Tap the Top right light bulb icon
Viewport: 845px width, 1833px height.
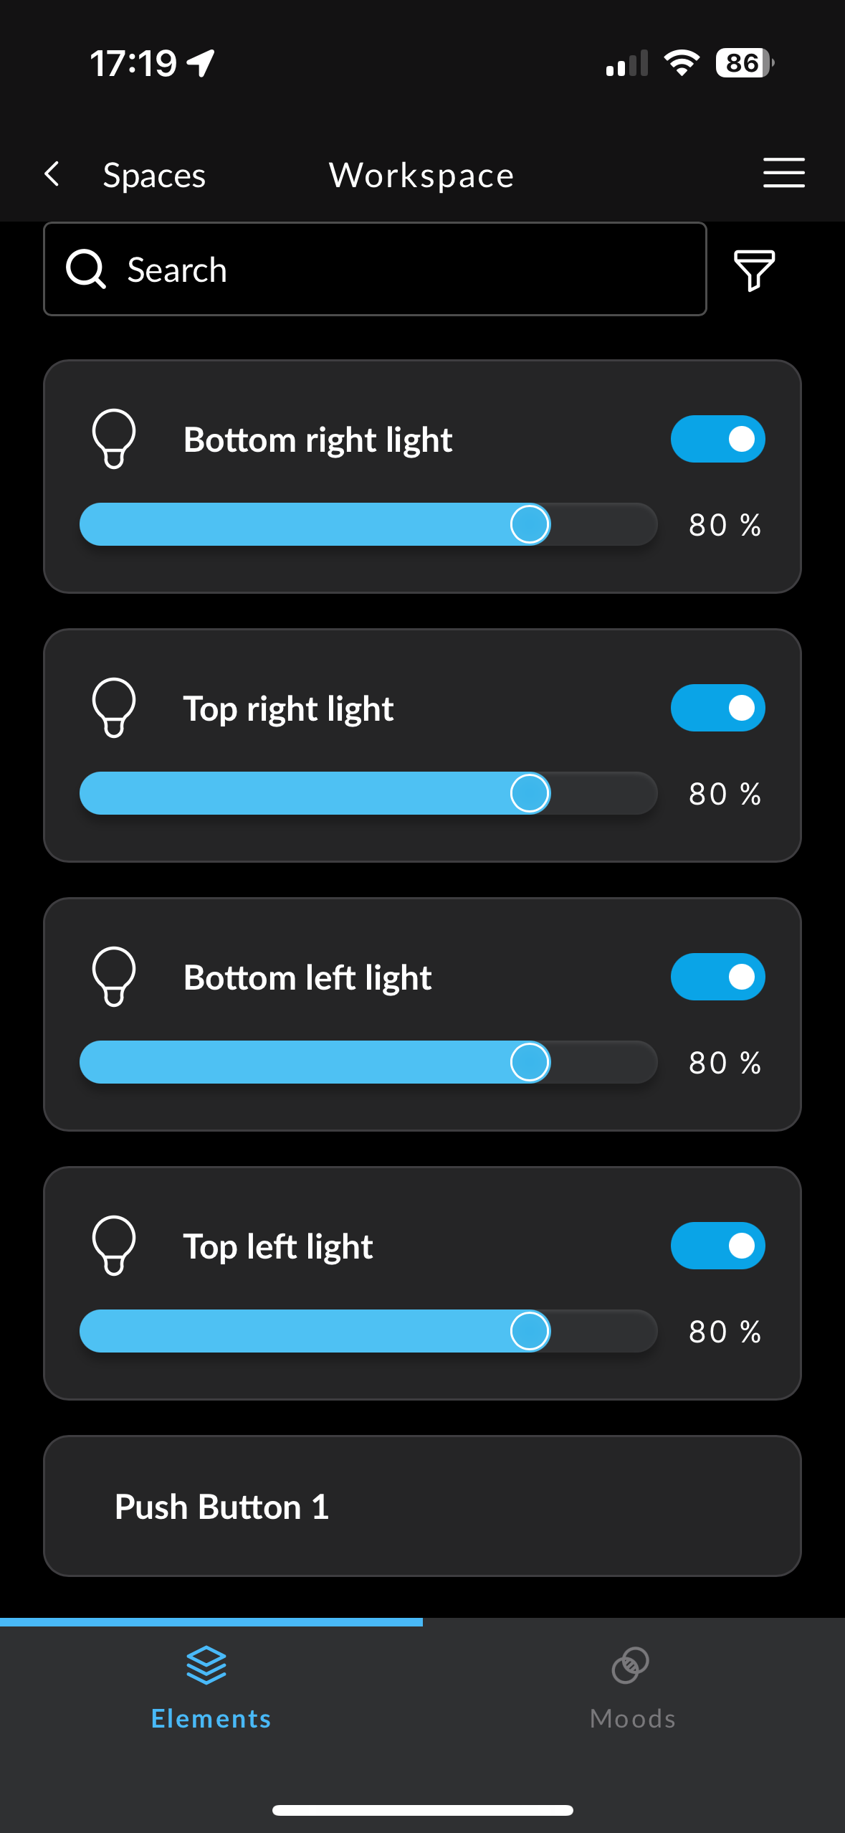114,708
